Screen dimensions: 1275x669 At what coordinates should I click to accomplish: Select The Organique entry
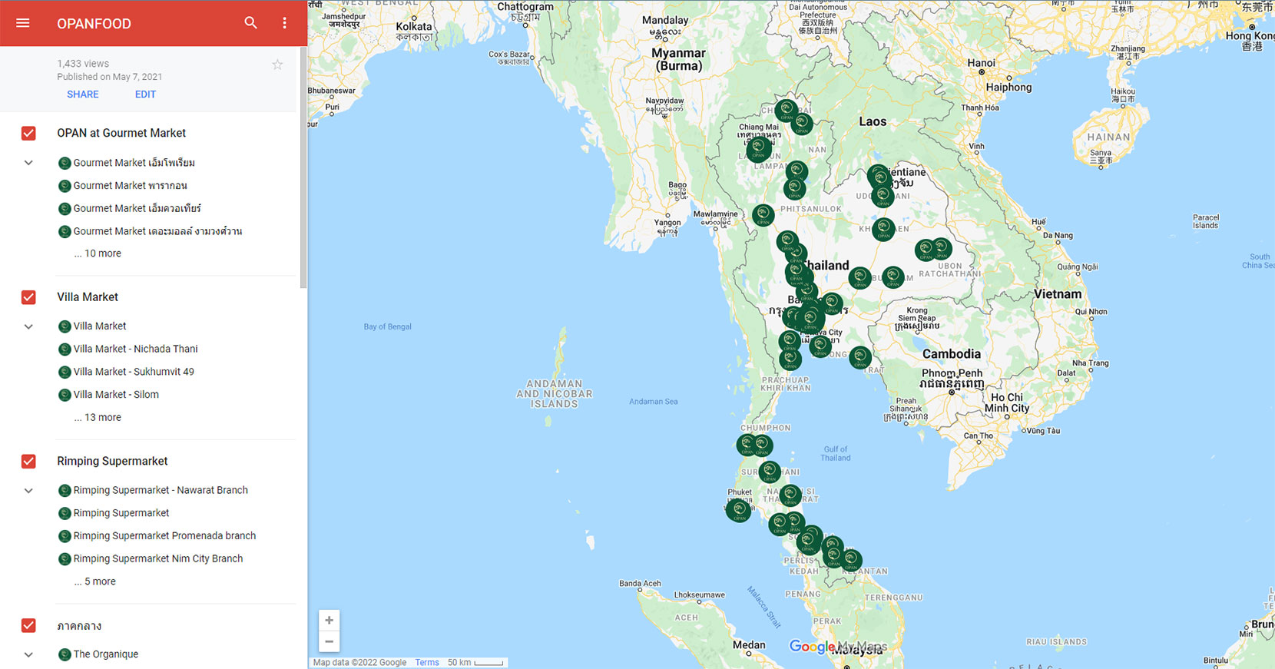coord(106,654)
